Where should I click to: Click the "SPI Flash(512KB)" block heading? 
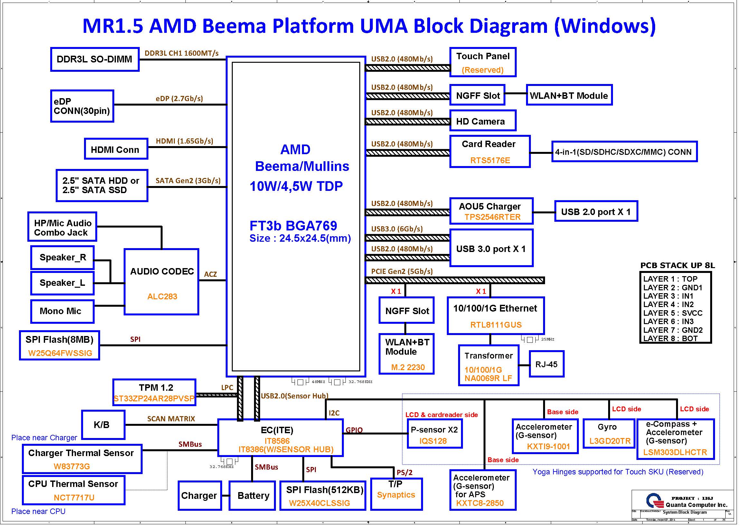pyautogui.click(x=325, y=490)
